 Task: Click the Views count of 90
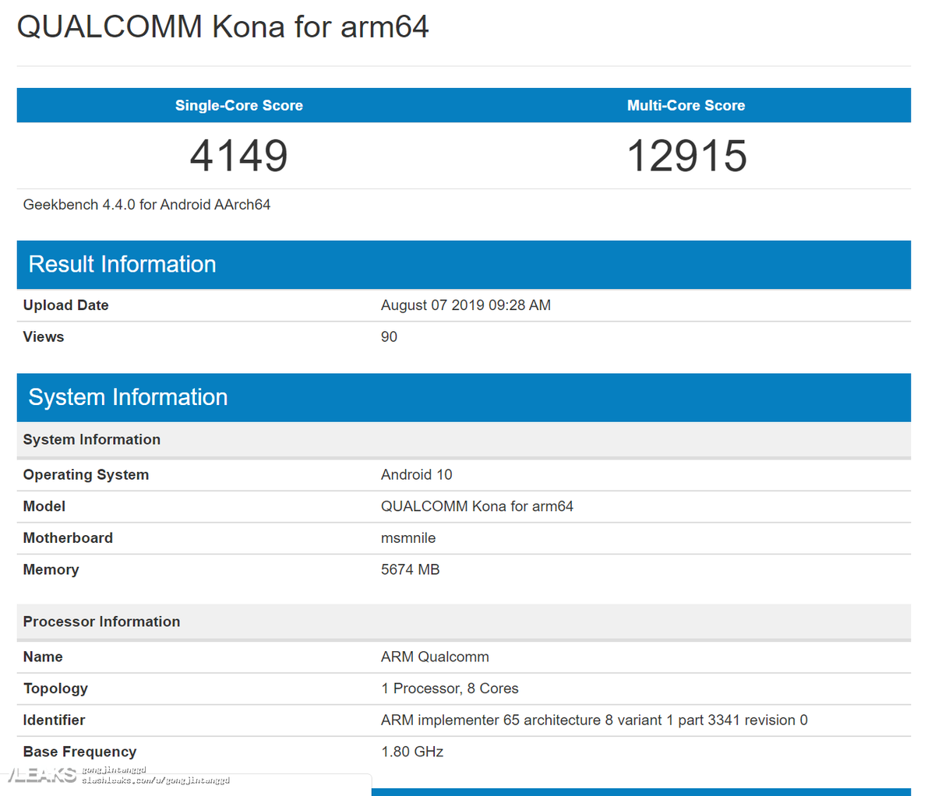click(x=388, y=336)
